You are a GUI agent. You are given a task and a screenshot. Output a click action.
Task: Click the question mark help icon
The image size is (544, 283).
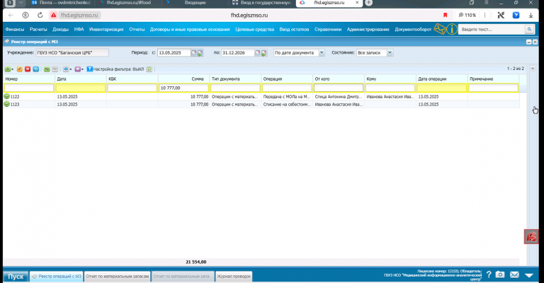489,275
